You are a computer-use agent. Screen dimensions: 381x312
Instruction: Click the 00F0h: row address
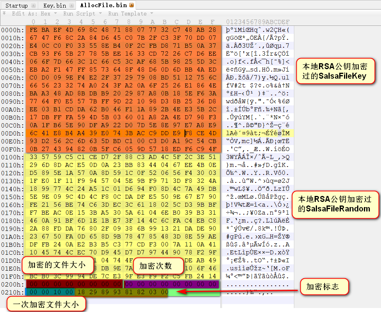point(13,149)
